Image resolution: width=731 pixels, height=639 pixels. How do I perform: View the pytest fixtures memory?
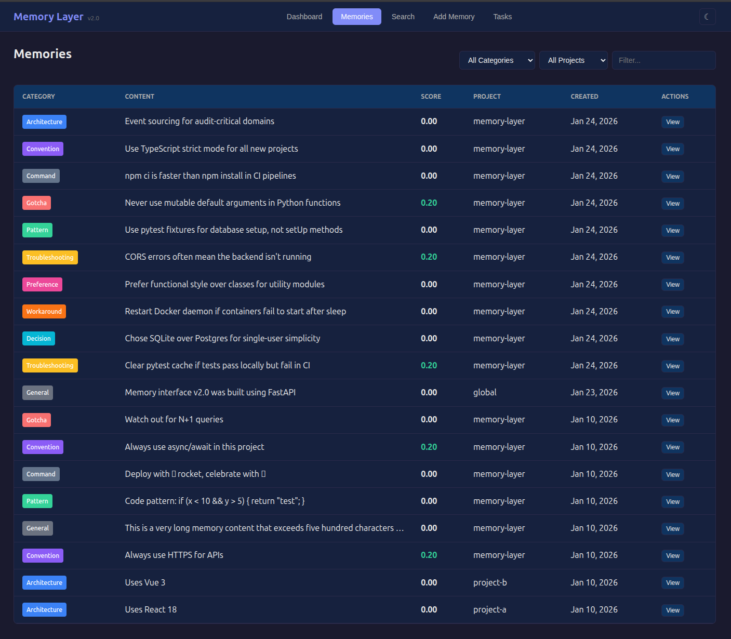673,231
